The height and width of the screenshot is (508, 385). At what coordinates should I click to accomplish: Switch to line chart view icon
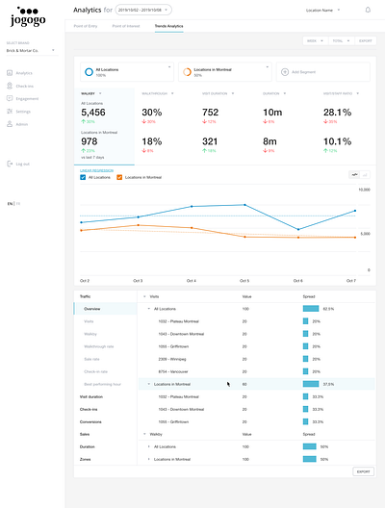[x=354, y=175]
